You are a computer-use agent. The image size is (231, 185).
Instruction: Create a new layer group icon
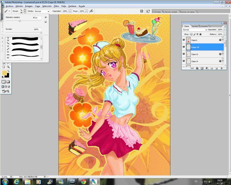click(212, 68)
